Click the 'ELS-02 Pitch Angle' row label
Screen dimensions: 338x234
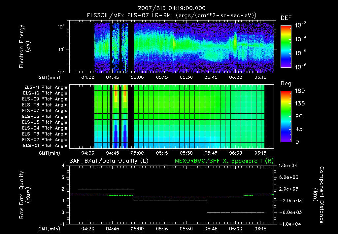coord(45,140)
